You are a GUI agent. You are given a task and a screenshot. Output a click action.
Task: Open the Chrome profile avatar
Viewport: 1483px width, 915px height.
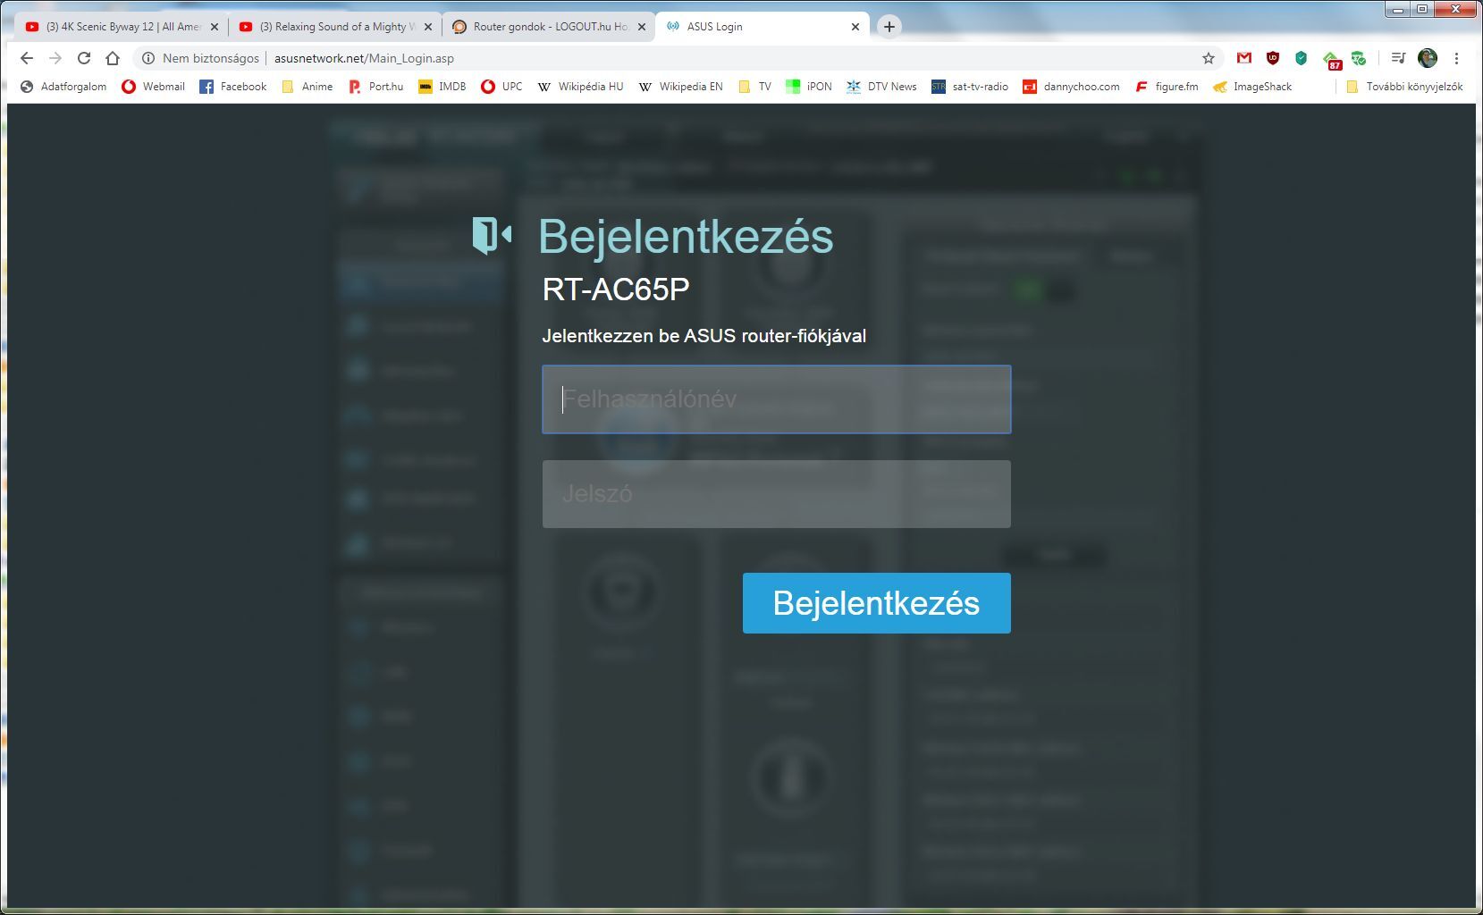pyautogui.click(x=1428, y=58)
